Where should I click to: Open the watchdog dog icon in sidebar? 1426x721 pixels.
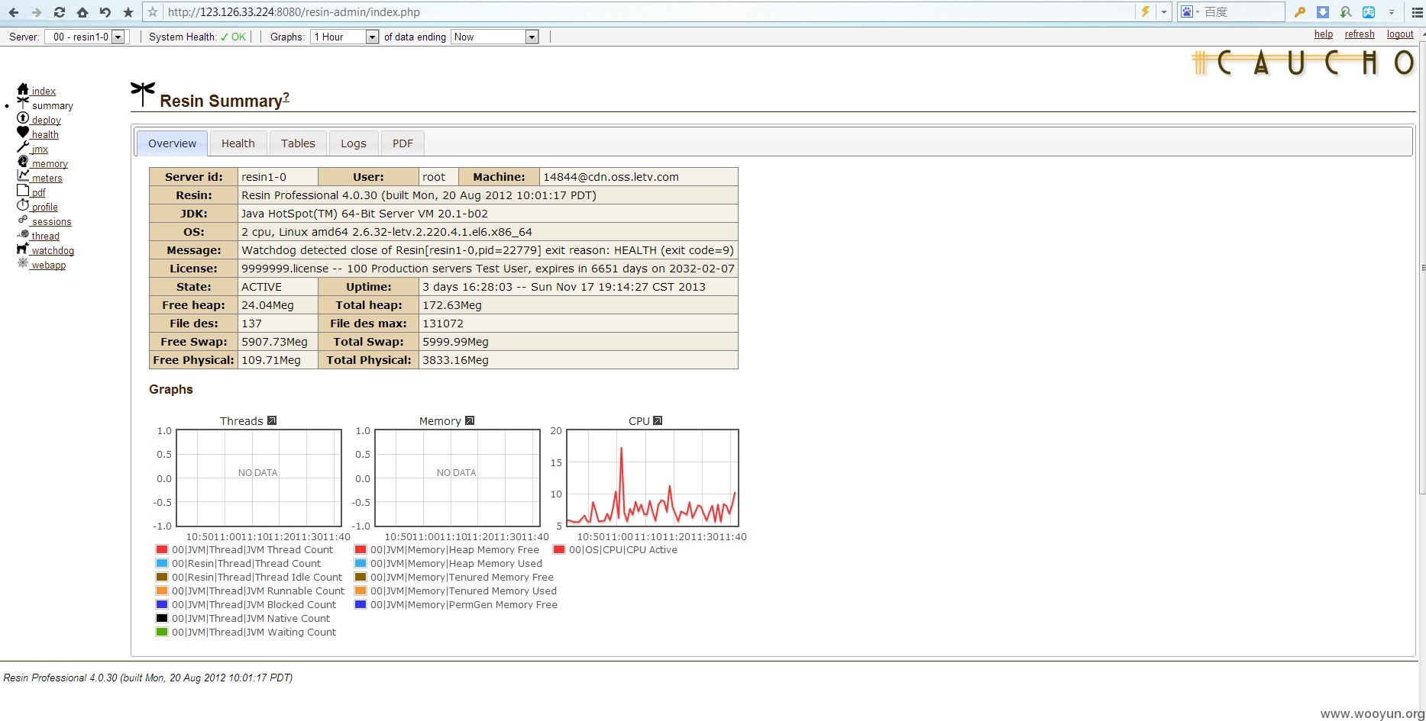point(22,249)
